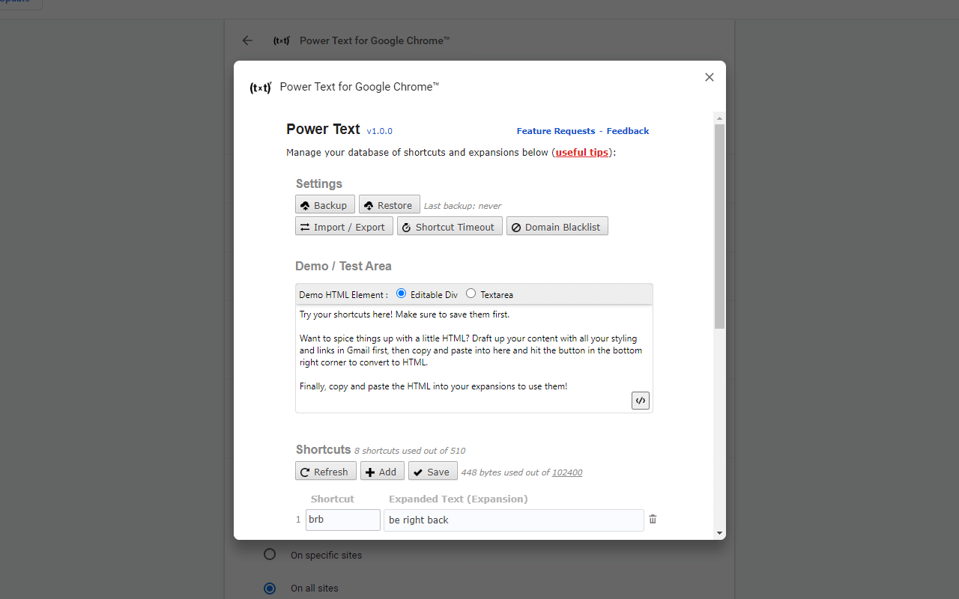Click the 102400 byte limit link
Screen dimensions: 959x599
point(566,472)
